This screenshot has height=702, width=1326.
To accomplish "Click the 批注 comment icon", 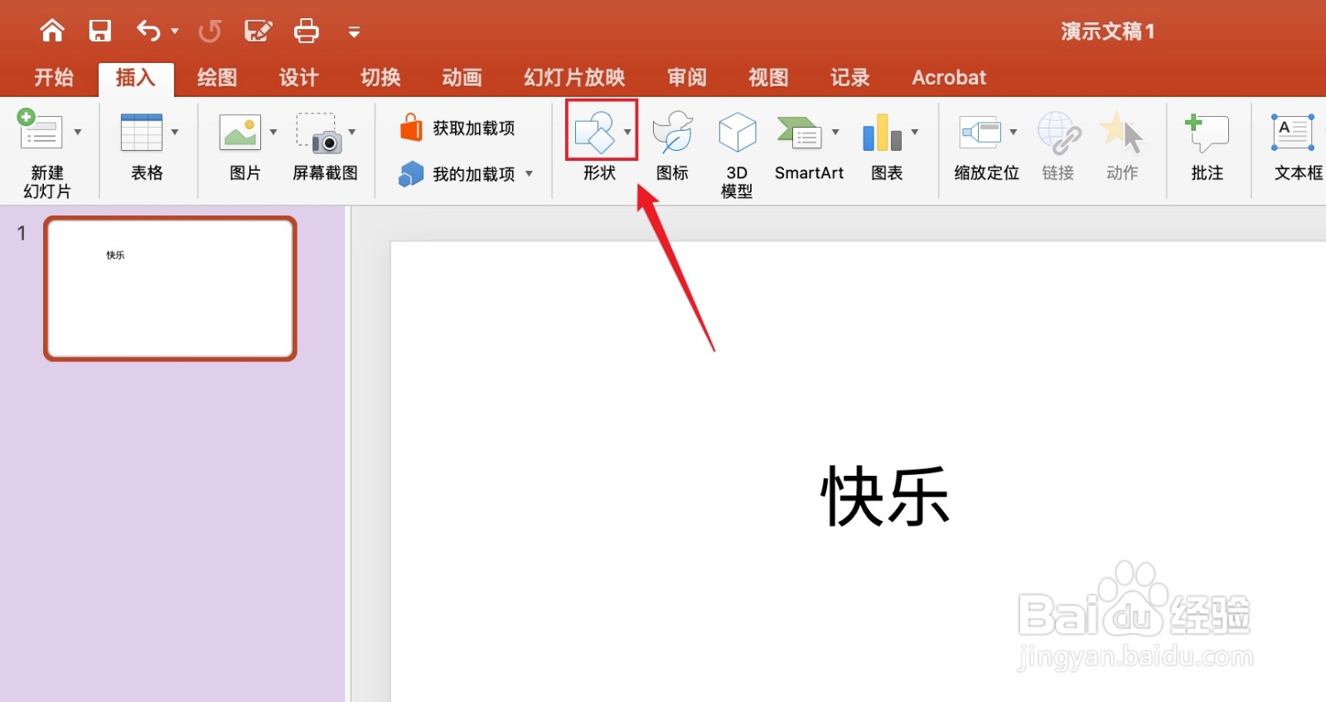I will tap(1207, 133).
